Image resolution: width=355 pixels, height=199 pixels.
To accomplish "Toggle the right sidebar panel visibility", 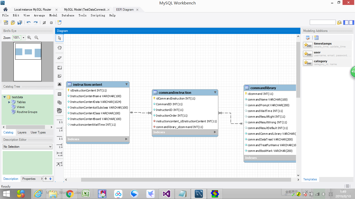I will (x=352, y=23).
